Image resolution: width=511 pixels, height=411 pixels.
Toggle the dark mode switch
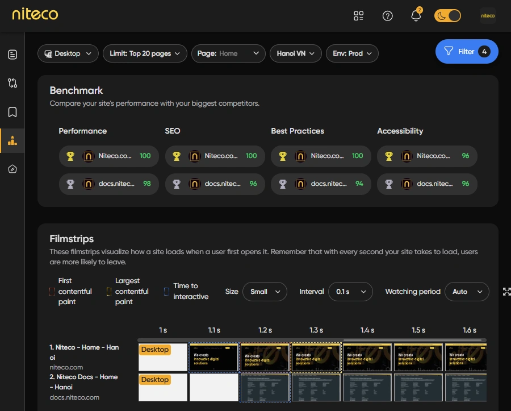pyautogui.click(x=447, y=16)
